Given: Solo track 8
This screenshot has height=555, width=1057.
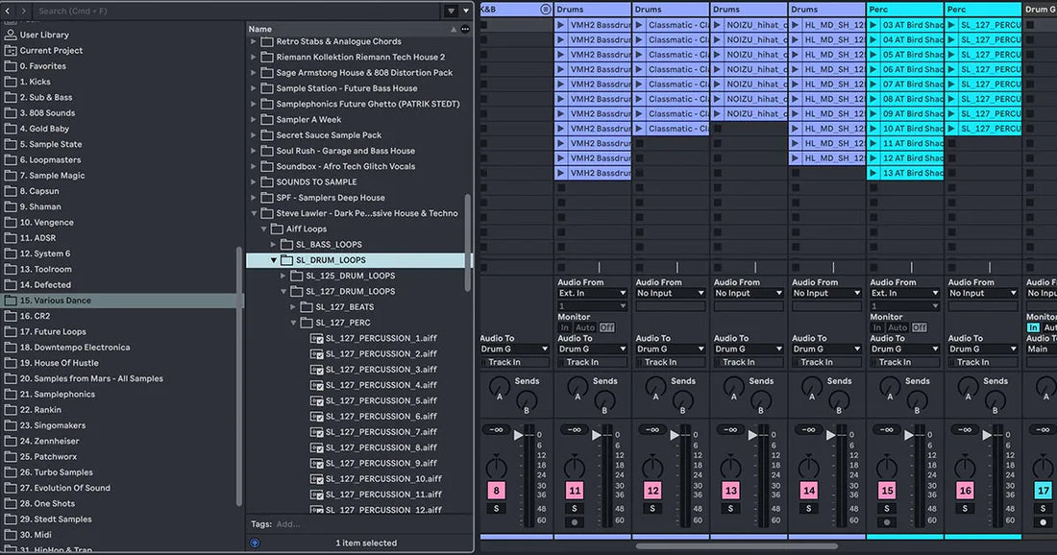Looking at the screenshot, I should (496, 509).
